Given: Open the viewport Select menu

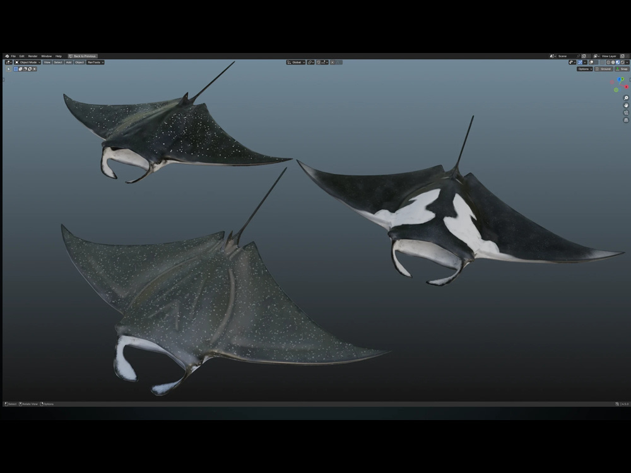Looking at the screenshot, I should [x=58, y=62].
